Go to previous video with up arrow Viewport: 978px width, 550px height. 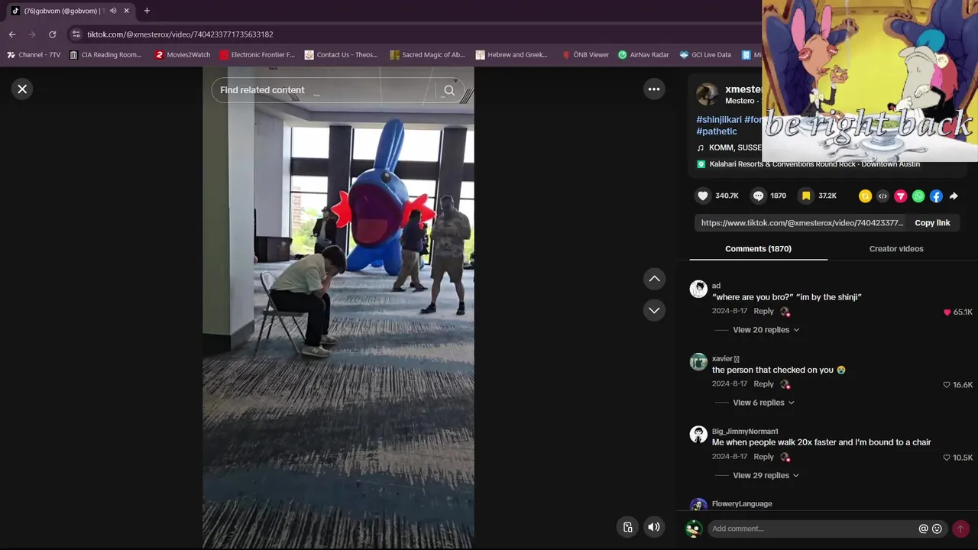click(655, 280)
